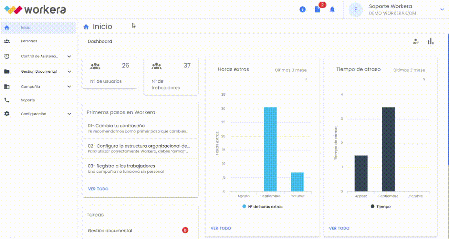Open the Soporte Workera account dropdown
The image size is (449, 239).
(x=442, y=9)
